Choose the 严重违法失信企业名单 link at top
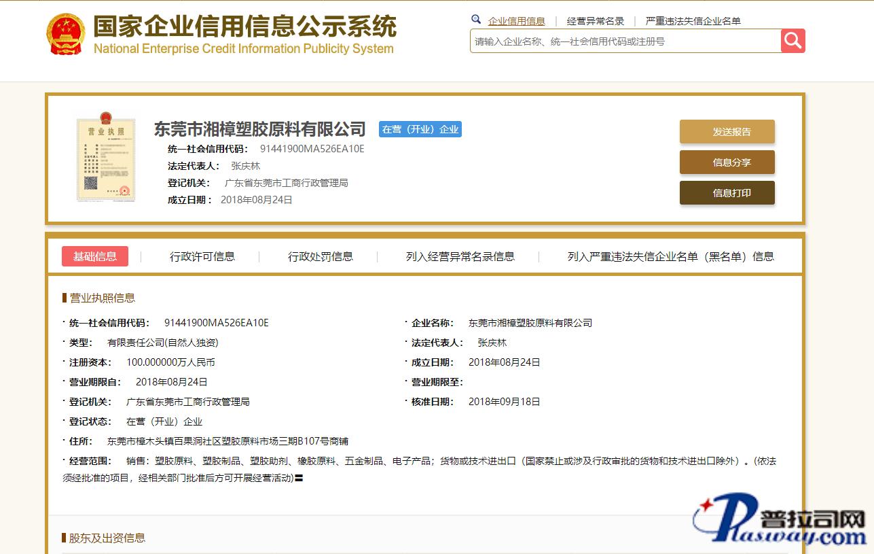 pos(693,21)
